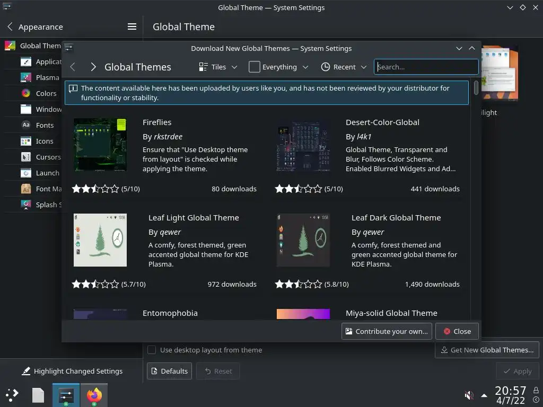543x407 pixels.
Task: Close the Download New Global Themes dialog
Action: [x=457, y=331]
